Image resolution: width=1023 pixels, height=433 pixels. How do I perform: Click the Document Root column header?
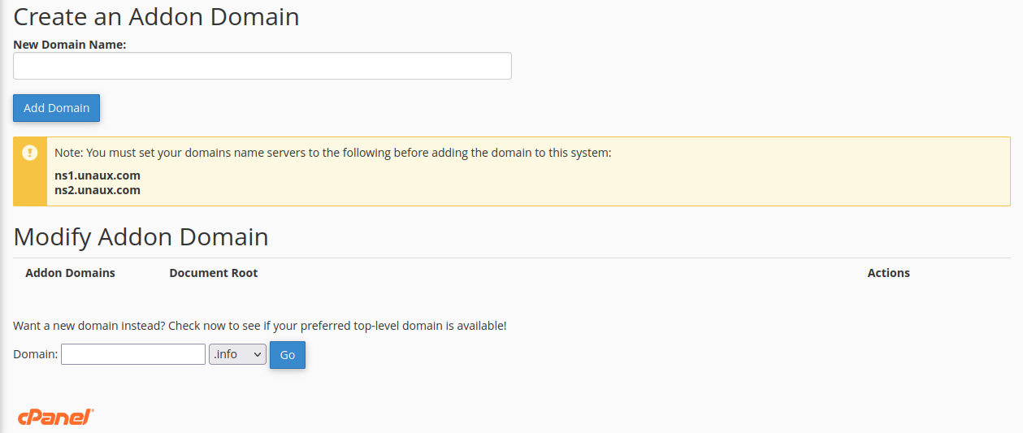click(214, 273)
